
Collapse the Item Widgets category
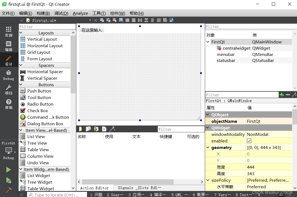[21, 169]
